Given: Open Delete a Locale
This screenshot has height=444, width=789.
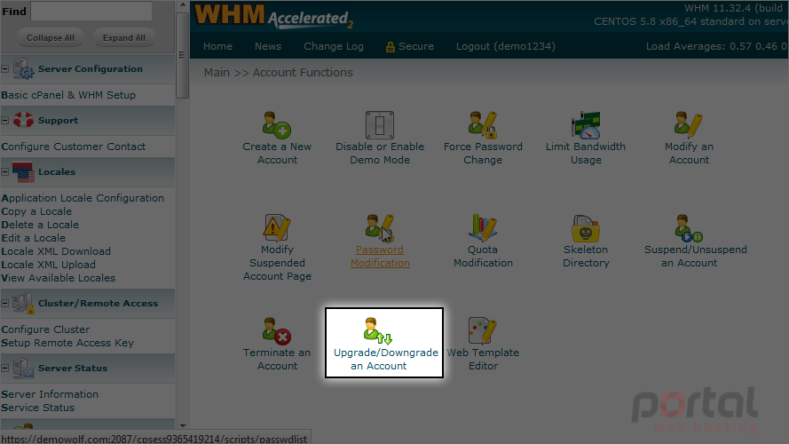Looking at the screenshot, I should tap(40, 225).
